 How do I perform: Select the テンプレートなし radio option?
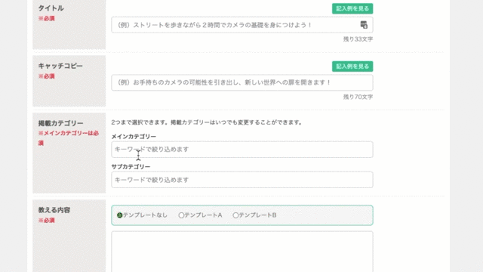pos(120,215)
